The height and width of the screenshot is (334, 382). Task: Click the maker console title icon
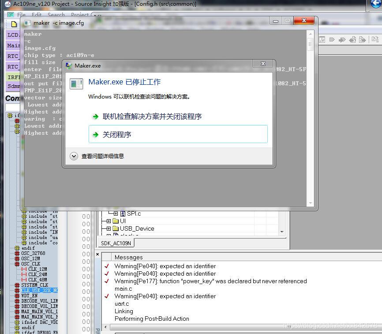27,23
